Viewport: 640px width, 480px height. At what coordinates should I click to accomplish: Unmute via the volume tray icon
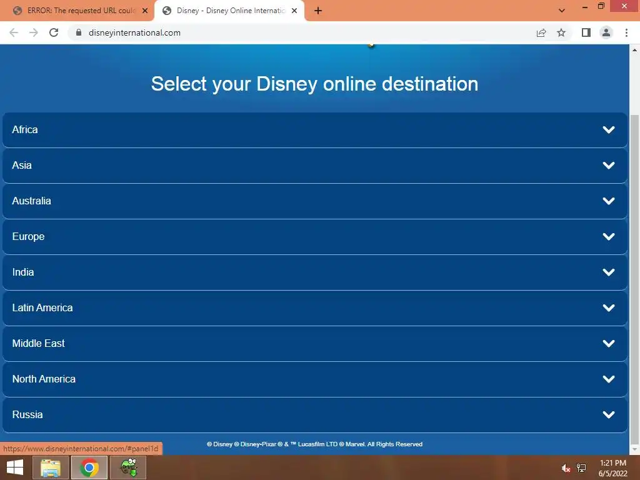[x=566, y=468]
